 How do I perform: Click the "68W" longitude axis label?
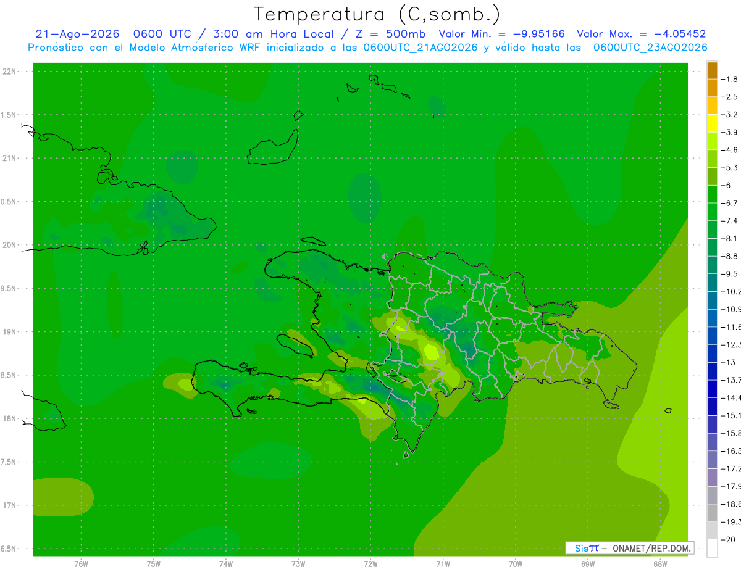660,564
